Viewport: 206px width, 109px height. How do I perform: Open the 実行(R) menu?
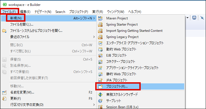pyautogui.click(x=97, y=12)
